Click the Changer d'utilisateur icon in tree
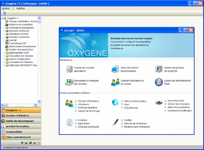The width and height of the screenshot is (204, 150). tap(7, 21)
